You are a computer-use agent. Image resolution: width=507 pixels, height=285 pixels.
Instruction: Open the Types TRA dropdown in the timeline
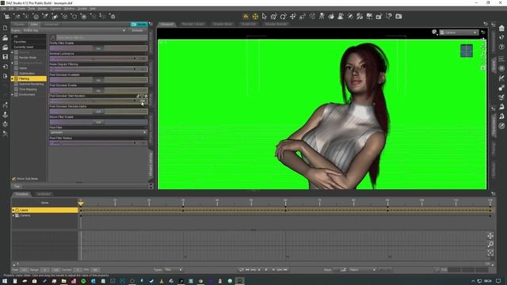click(x=173, y=269)
